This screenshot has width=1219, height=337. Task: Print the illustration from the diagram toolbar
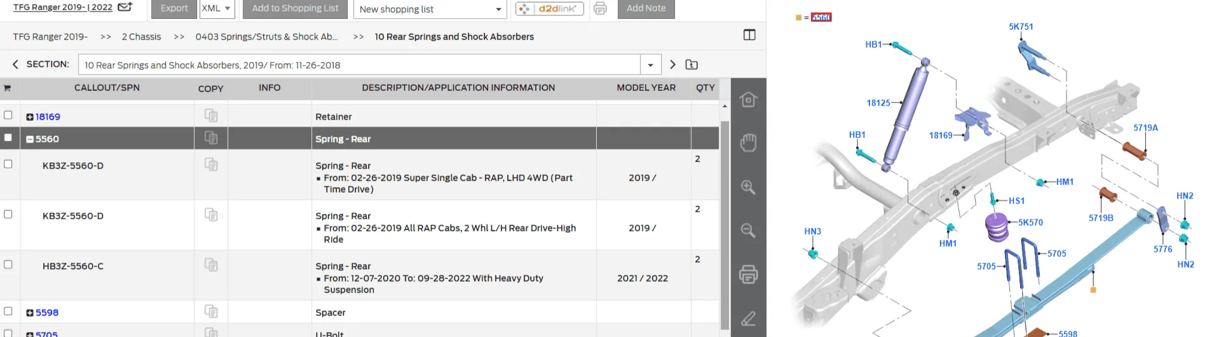click(749, 274)
